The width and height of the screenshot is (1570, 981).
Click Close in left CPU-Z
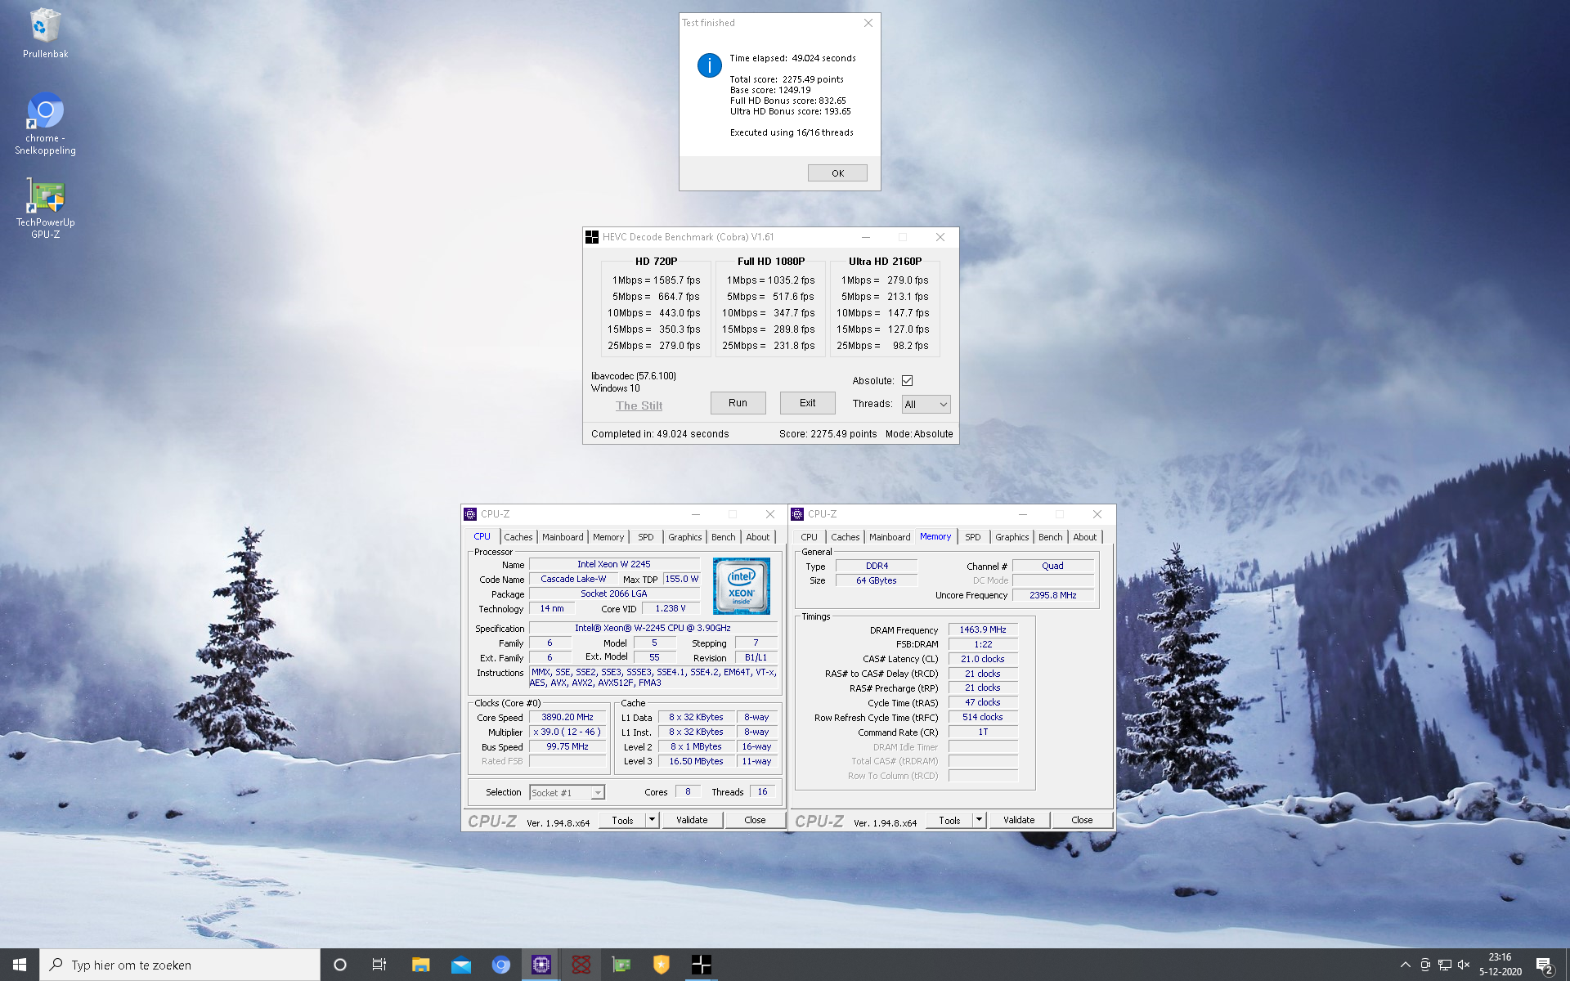(x=755, y=820)
